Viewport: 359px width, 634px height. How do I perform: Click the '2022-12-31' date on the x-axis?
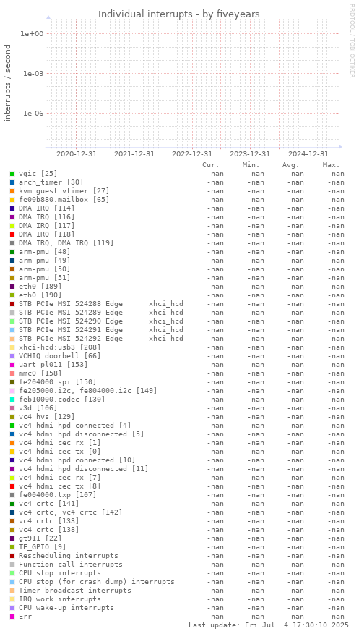coord(192,154)
